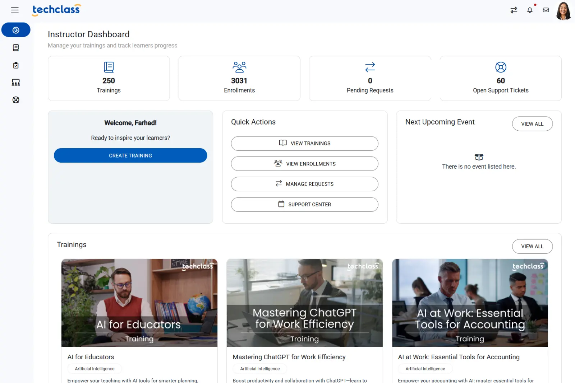Open the trainings book sidebar icon
The width and height of the screenshot is (575, 383).
[x=16, y=48]
